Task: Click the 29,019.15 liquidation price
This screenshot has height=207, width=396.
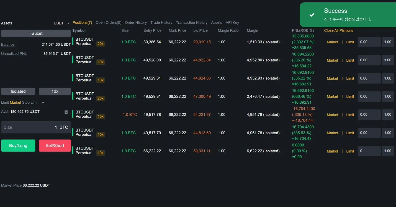Action: [202, 42]
